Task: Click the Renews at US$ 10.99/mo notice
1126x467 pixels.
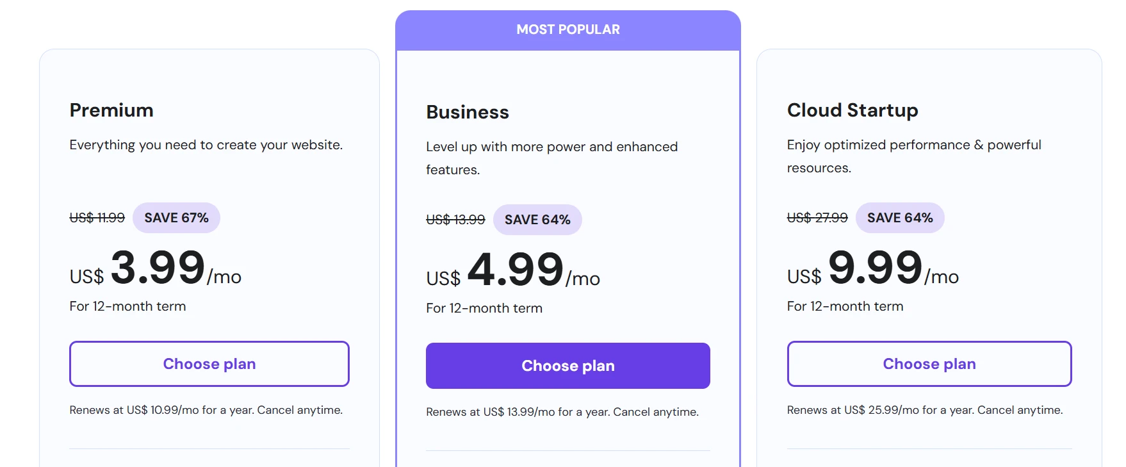Action: click(x=206, y=410)
